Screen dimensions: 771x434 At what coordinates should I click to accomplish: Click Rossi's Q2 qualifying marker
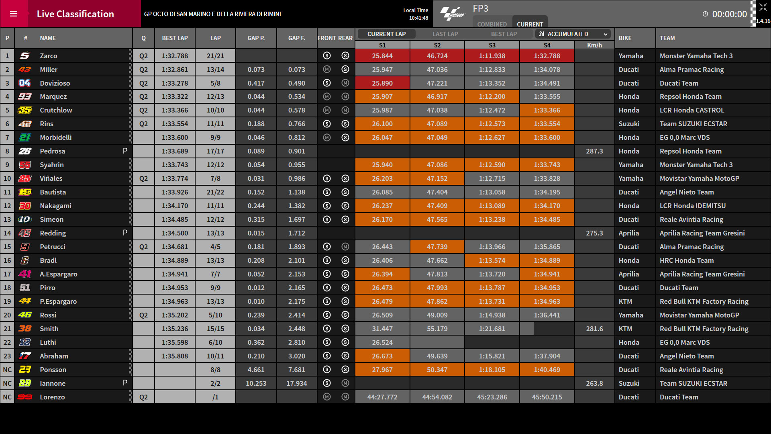point(144,315)
